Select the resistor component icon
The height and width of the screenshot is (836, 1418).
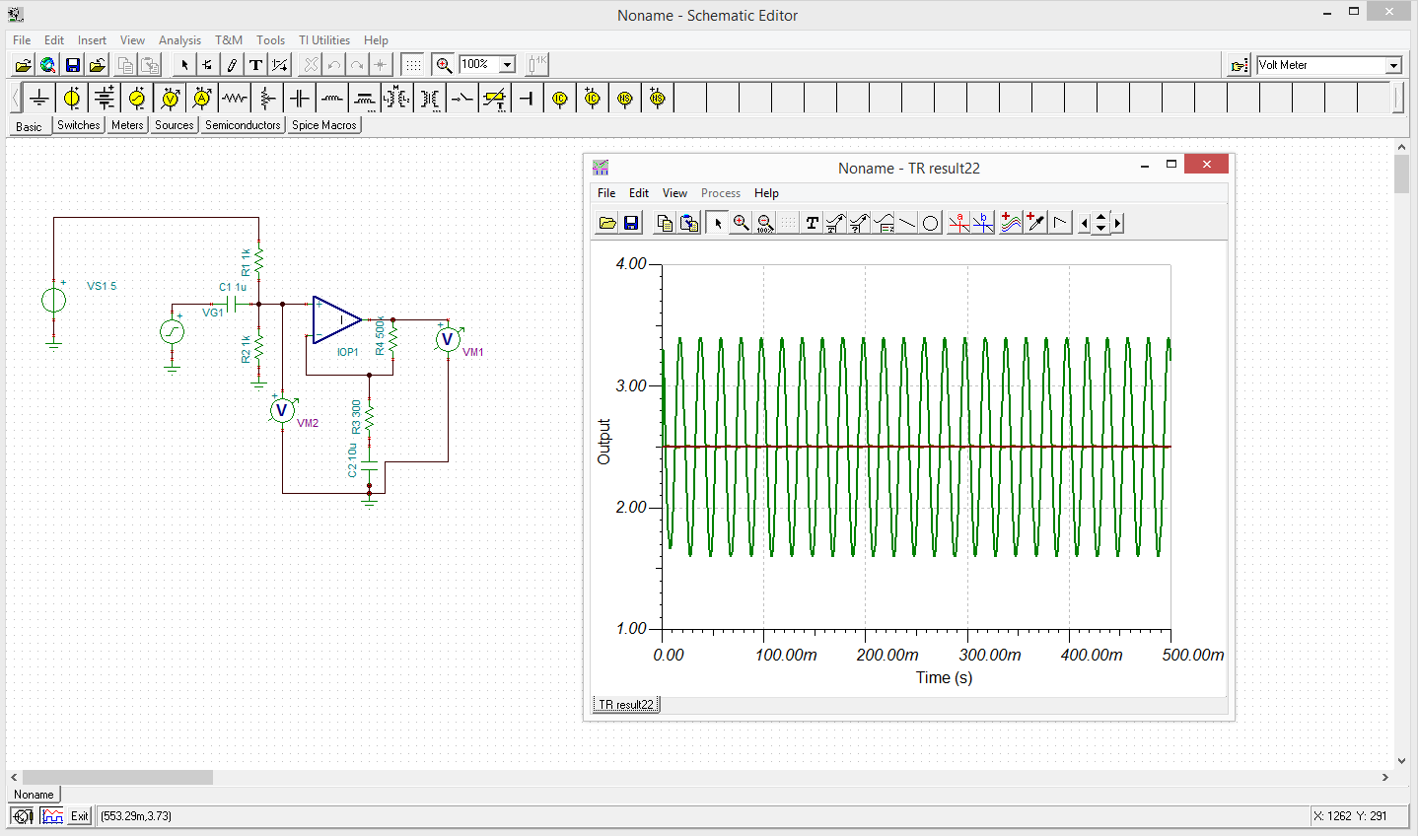[x=235, y=98]
